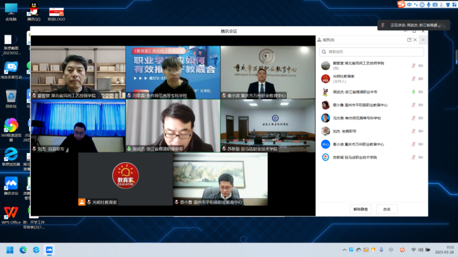Image resolution: width=458 pixels, height=257 pixels.
Task: Click camera icon for 秦小波 member
Action: pos(421,144)
